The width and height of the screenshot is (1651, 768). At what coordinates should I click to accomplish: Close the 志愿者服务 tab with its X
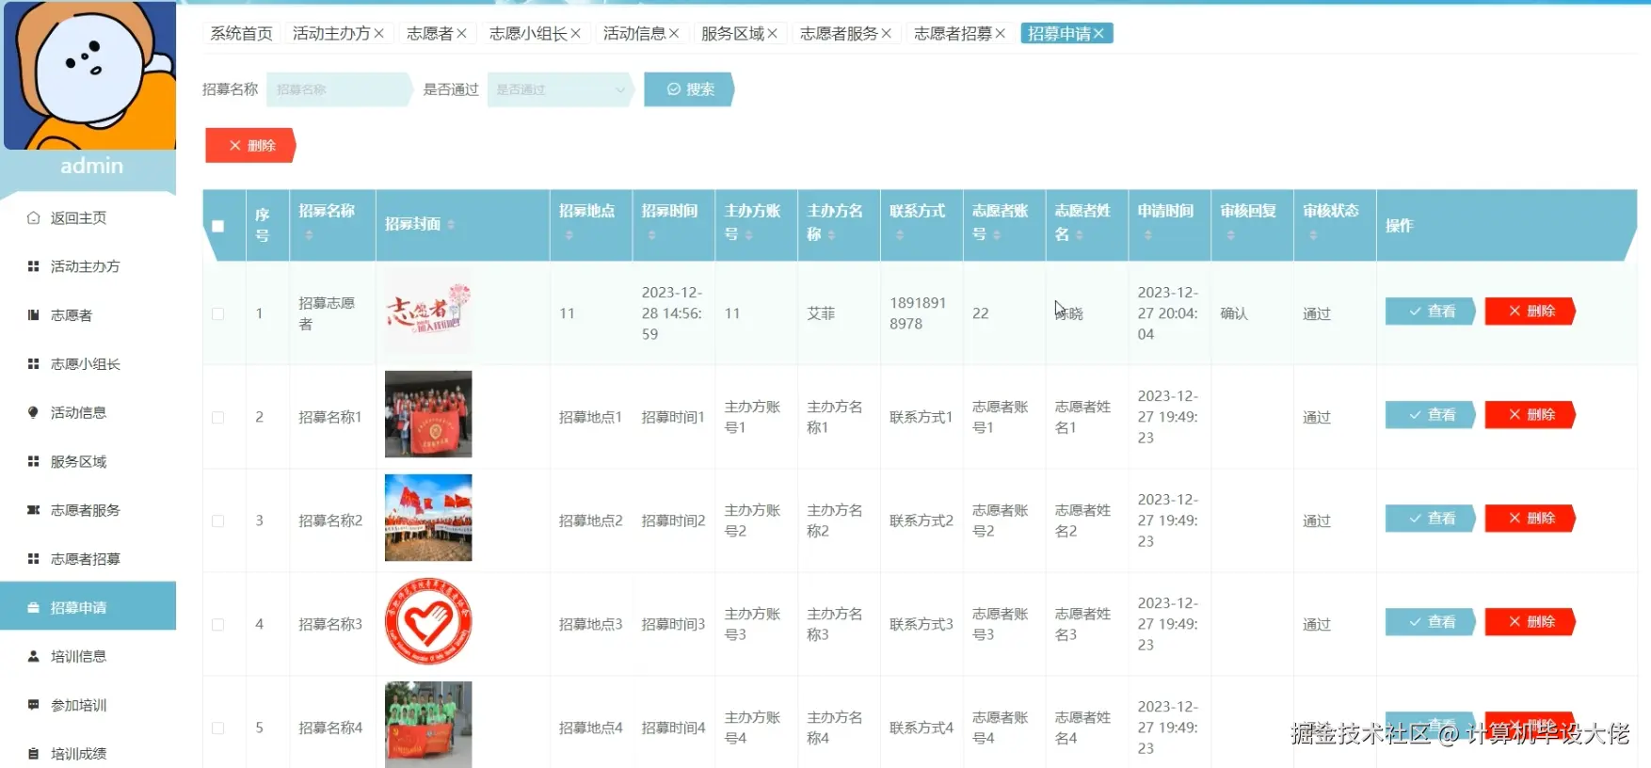point(887,33)
